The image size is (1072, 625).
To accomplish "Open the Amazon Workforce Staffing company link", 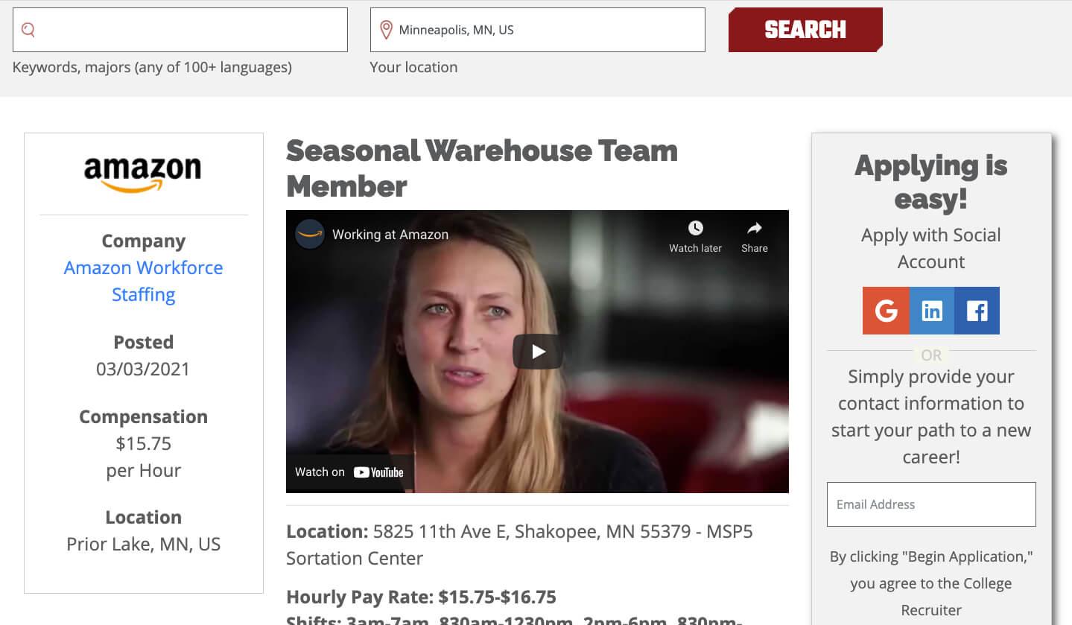I will pos(143,281).
